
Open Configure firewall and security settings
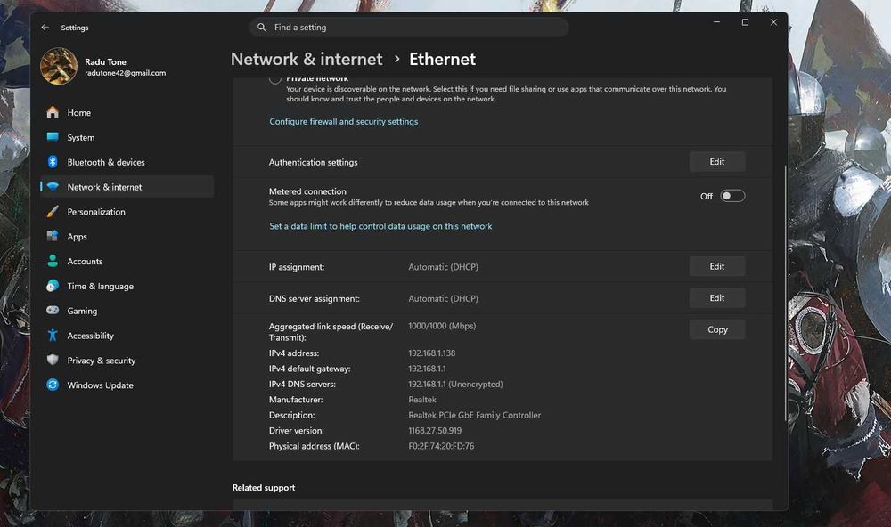(x=343, y=122)
